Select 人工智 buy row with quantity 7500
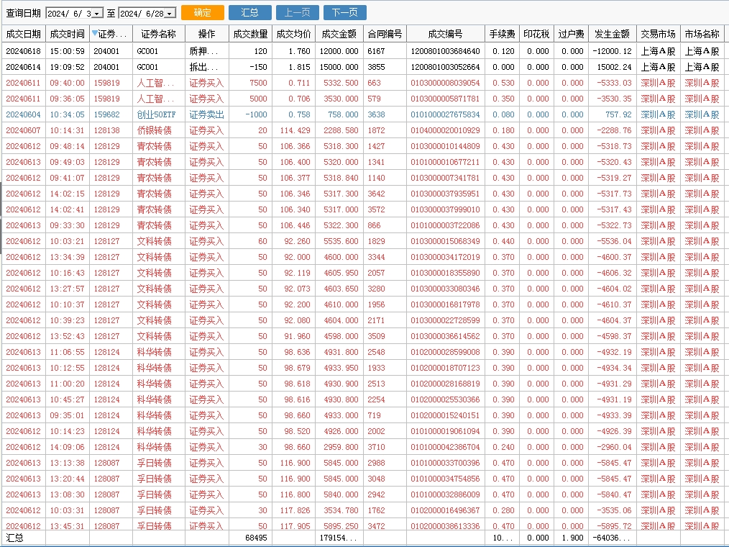The width and height of the screenshot is (729, 547). click(x=362, y=83)
